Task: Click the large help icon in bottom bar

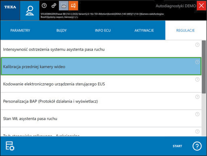Action: point(197,146)
